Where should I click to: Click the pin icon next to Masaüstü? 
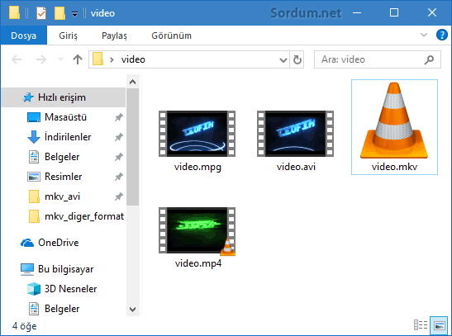119,117
